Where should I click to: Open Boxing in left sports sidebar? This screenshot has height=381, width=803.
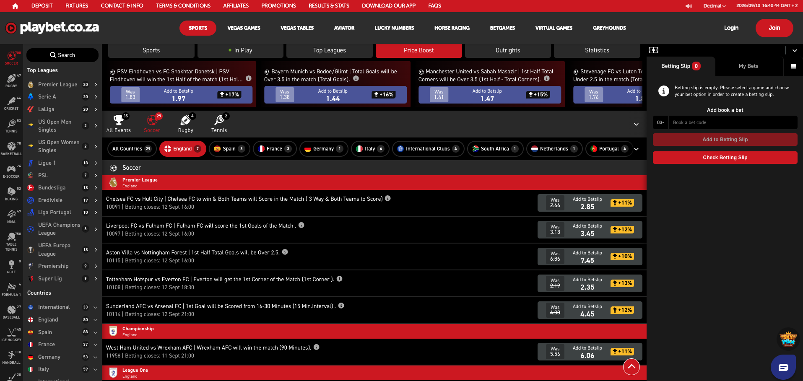(11, 194)
